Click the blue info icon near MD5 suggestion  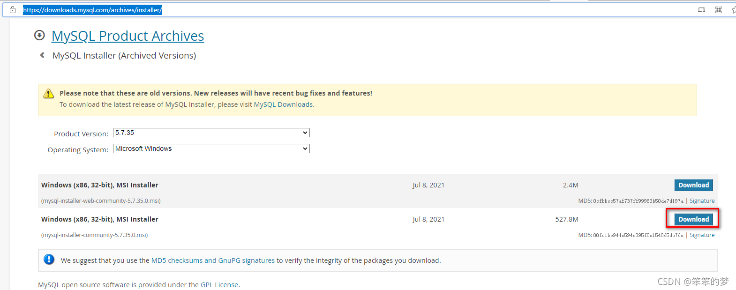coord(49,260)
